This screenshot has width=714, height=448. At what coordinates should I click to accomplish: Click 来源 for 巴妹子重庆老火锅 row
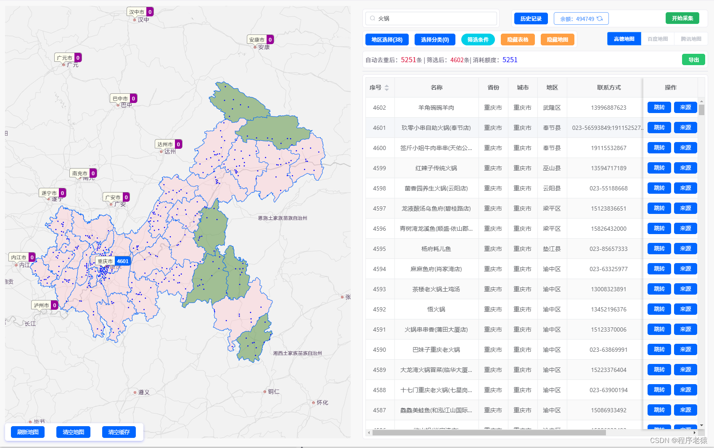685,349
